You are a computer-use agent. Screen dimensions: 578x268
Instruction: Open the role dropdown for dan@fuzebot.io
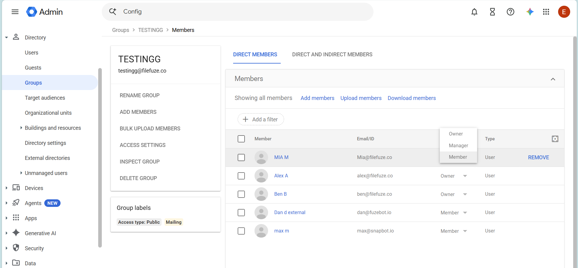[454, 213]
